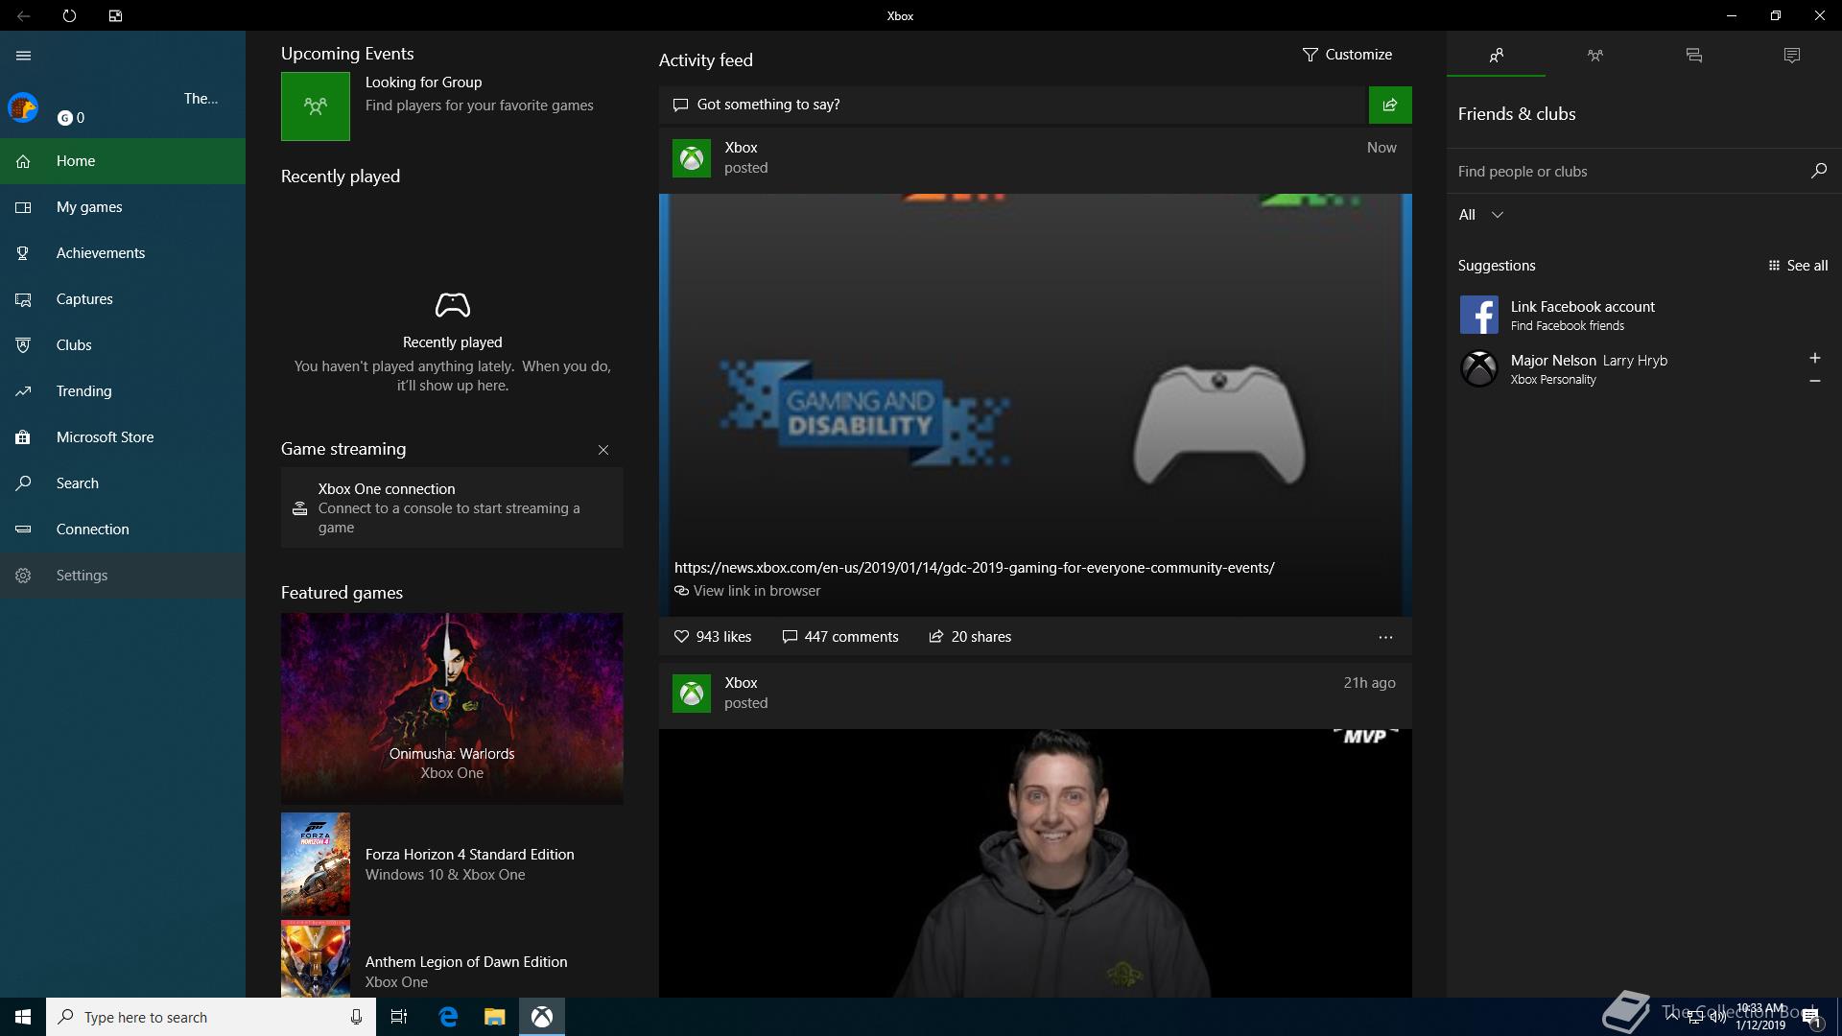Click the Search magnifier icon in sidebar
Image resolution: width=1842 pixels, height=1036 pixels.
(x=23, y=483)
